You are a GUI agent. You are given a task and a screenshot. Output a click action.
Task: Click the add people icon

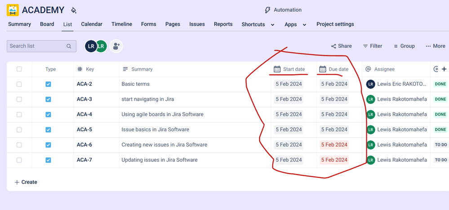click(116, 46)
